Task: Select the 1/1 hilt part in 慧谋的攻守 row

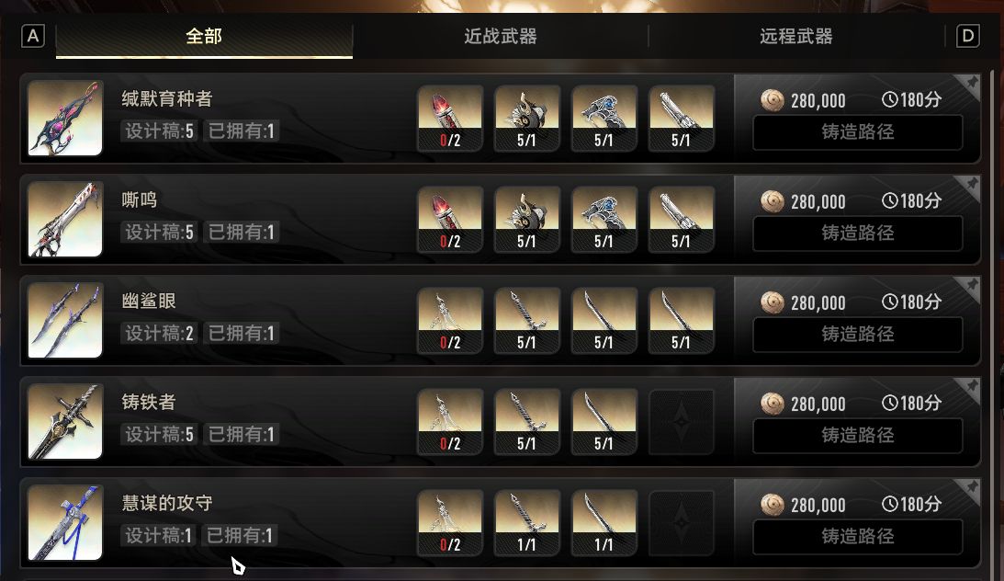Action: coord(527,523)
